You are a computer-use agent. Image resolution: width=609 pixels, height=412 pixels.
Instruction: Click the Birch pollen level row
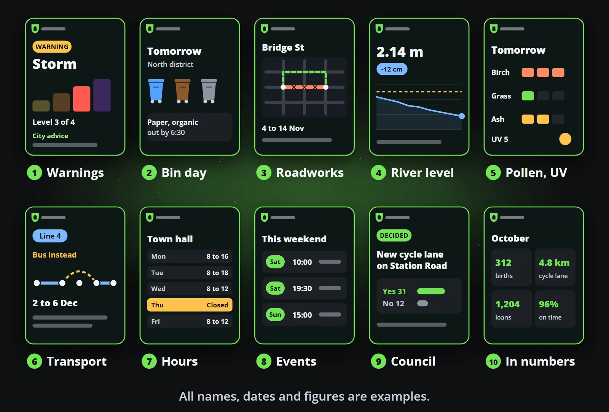[528, 73]
